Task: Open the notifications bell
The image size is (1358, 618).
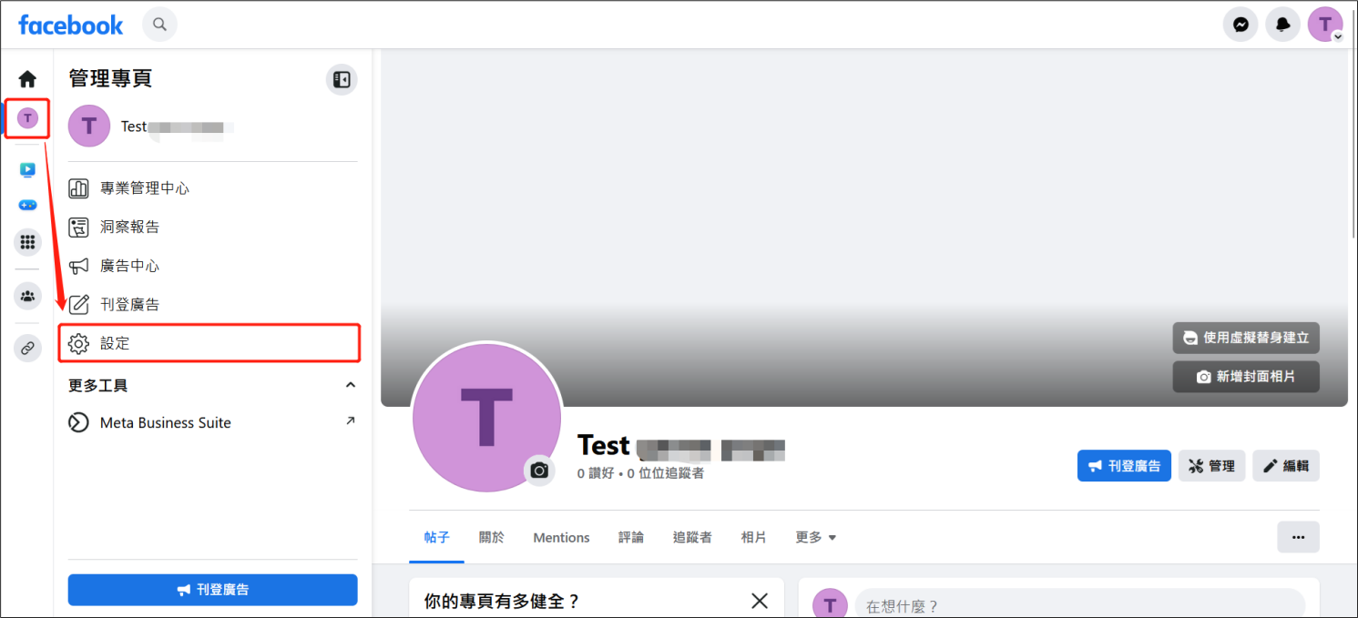Action: click(x=1282, y=25)
